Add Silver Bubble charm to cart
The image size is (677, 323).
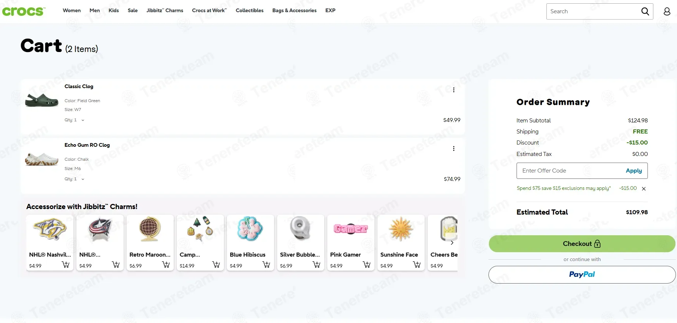[x=316, y=265]
